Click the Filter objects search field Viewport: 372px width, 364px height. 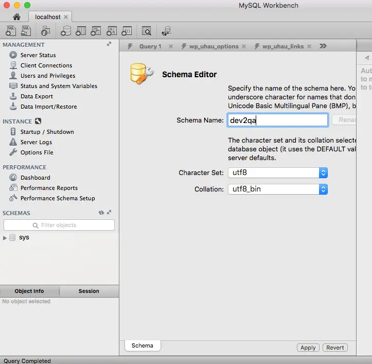tap(59, 225)
